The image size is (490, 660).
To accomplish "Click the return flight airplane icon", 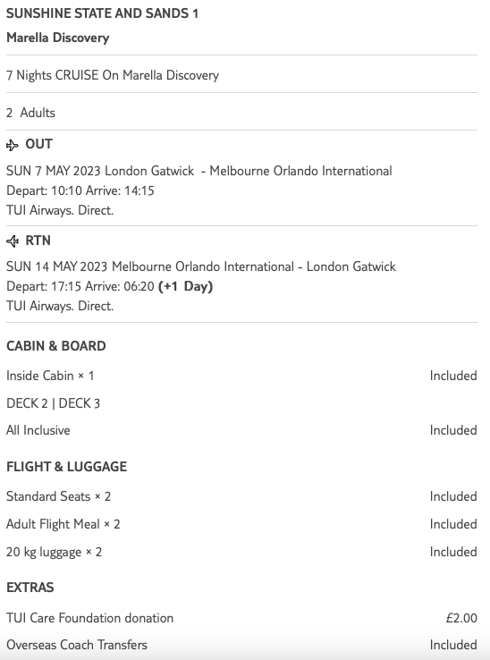I will tap(13, 241).
